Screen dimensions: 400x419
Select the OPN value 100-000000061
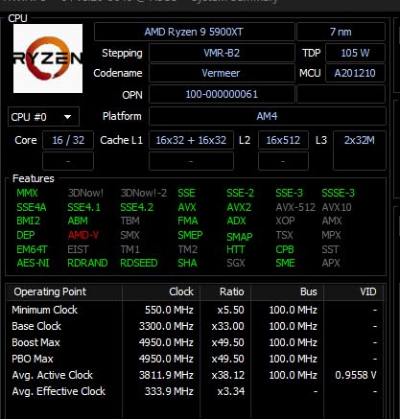click(x=222, y=94)
